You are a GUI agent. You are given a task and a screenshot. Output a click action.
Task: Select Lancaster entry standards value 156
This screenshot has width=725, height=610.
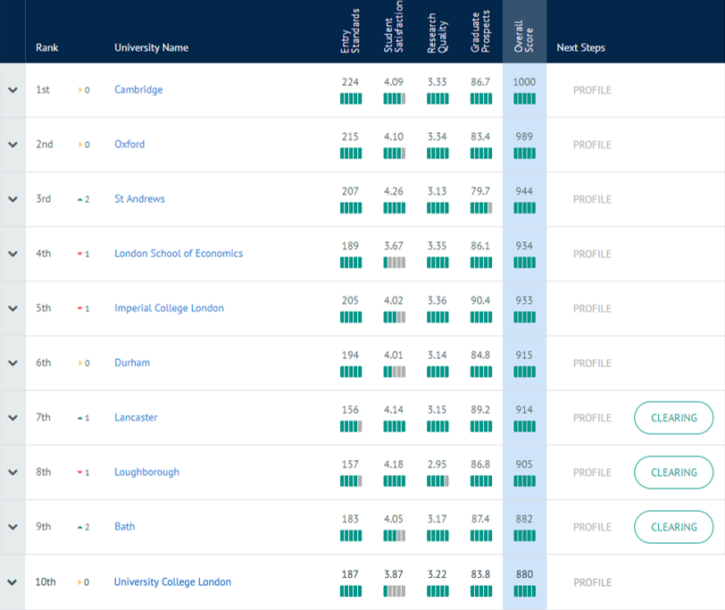[350, 409]
